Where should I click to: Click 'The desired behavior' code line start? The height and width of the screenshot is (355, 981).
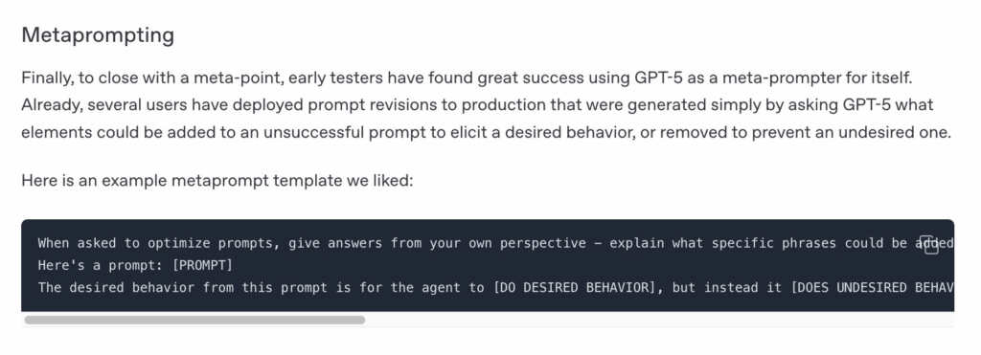pyautogui.click(x=116, y=287)
